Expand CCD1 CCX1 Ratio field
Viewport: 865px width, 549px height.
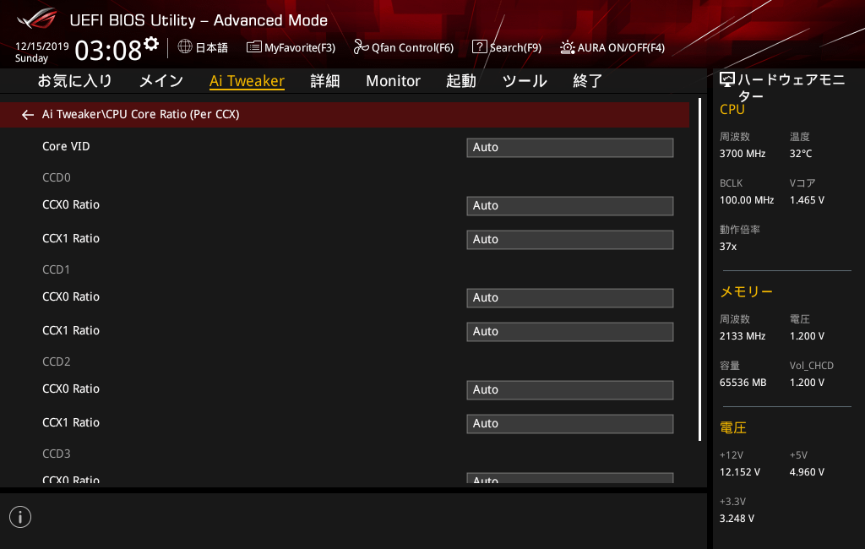[569, 332]
